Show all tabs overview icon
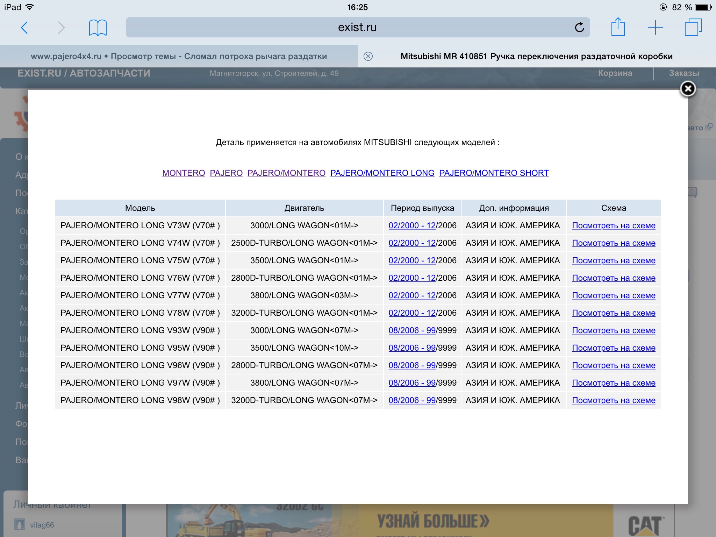716x537 pixels. click(x=693, y=27)
